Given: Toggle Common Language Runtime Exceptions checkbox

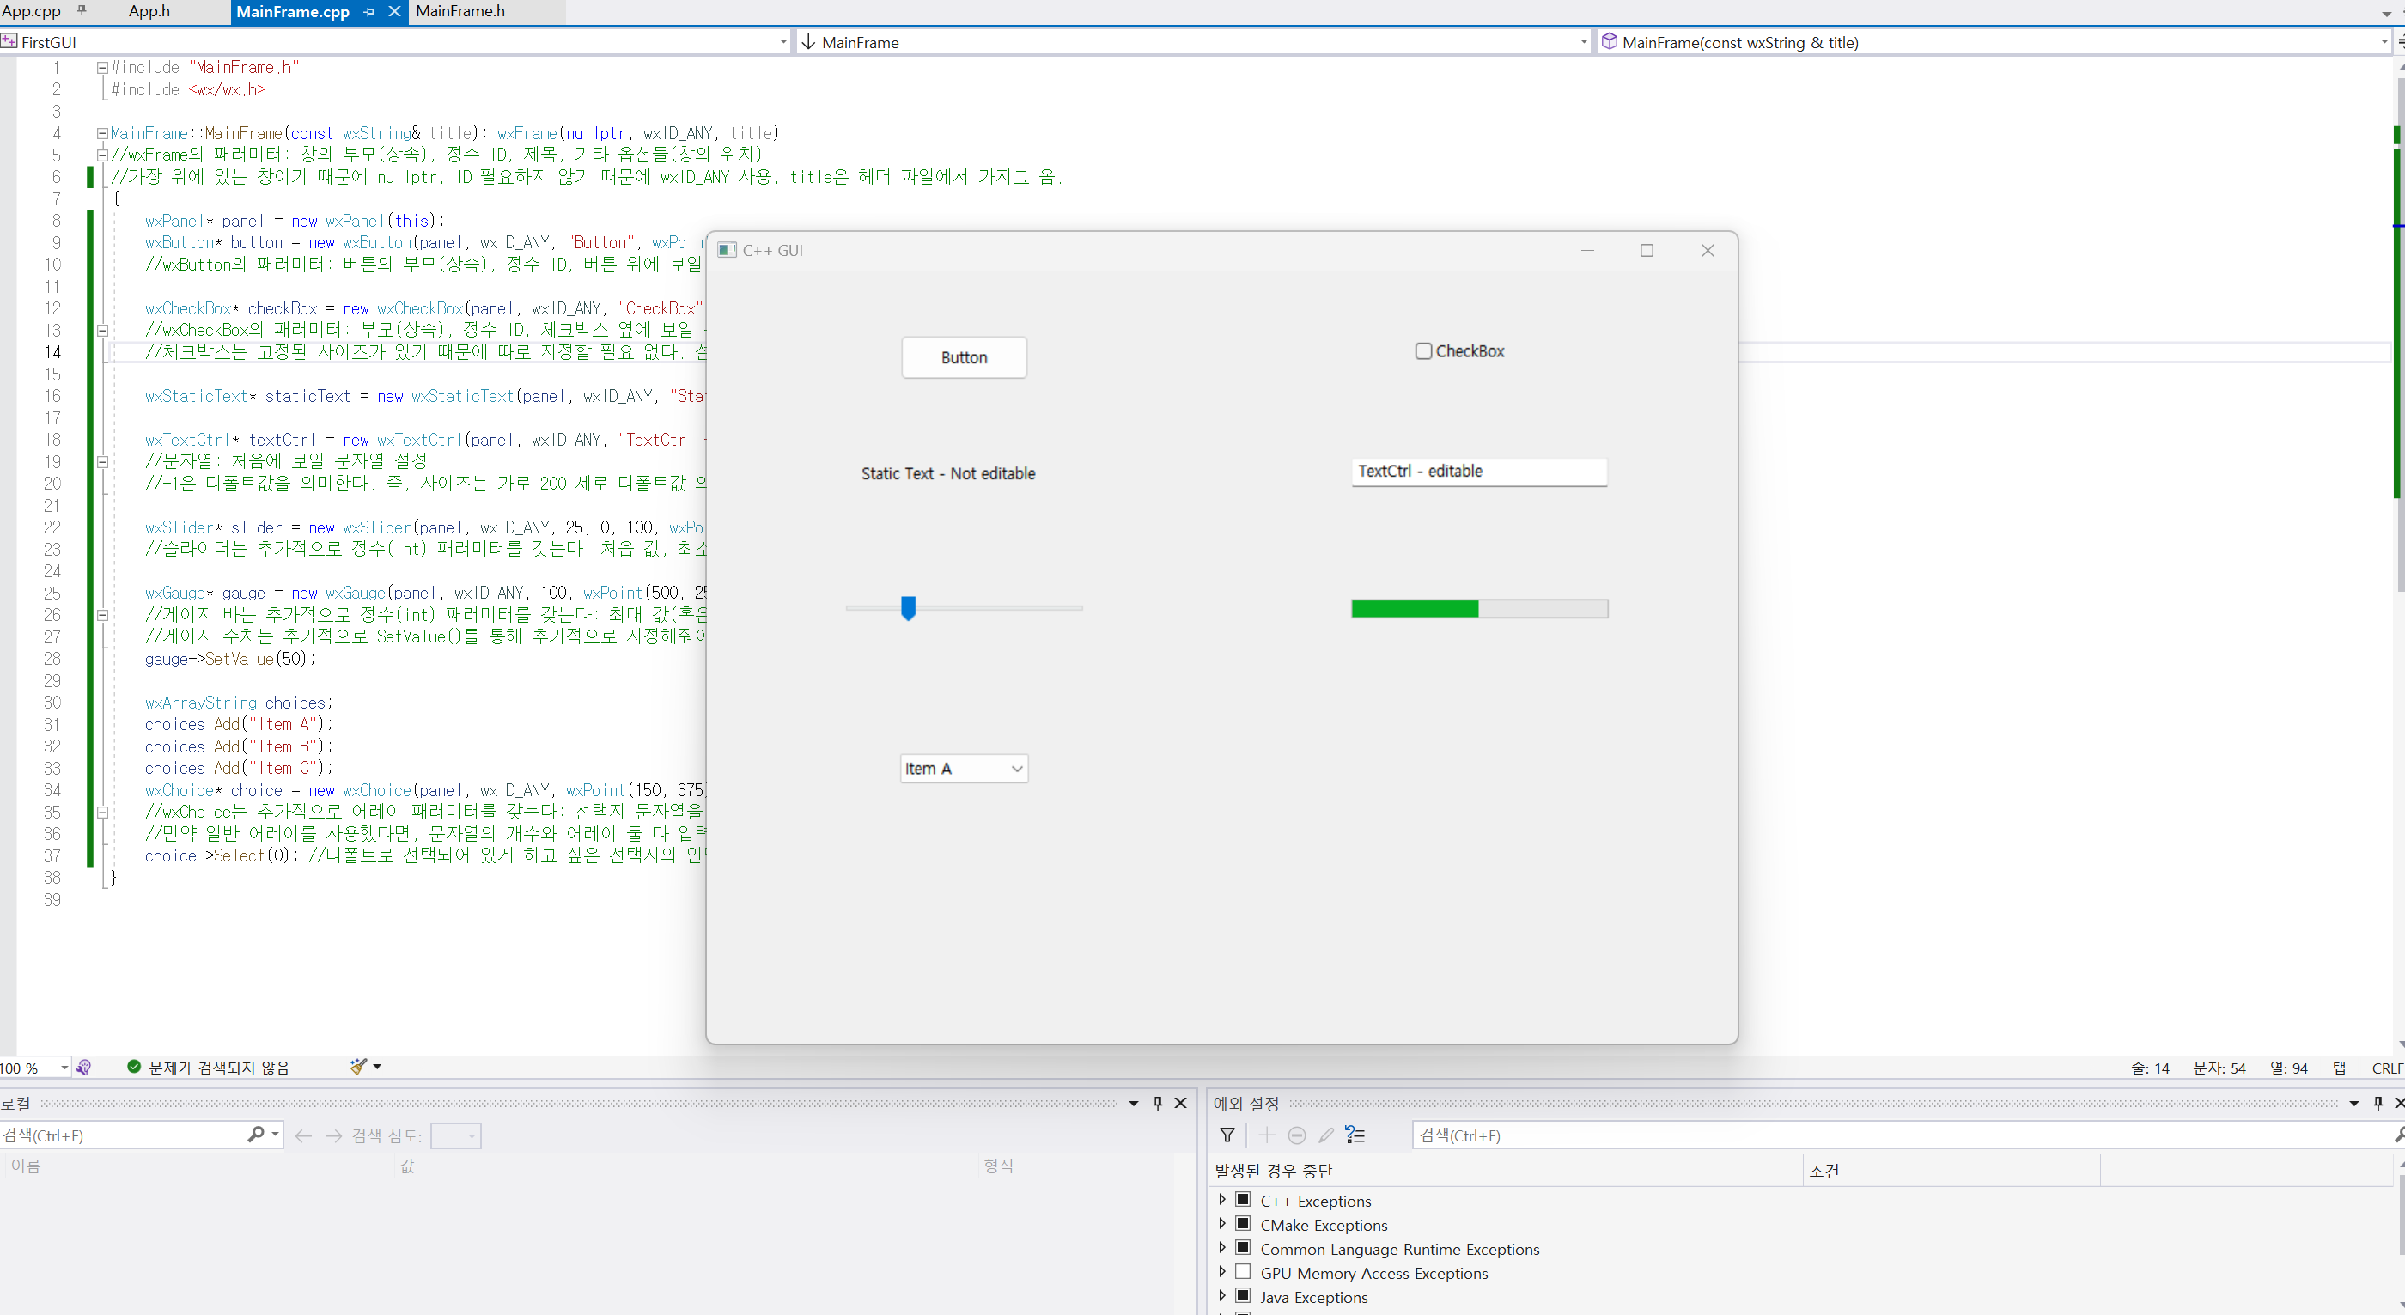Looking at the screenshot, I should point(1243,1248).
